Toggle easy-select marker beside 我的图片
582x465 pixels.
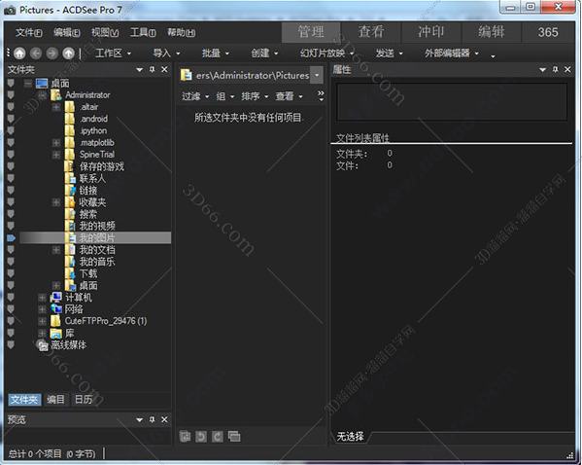pyautogui.click(x=11, y=238)
